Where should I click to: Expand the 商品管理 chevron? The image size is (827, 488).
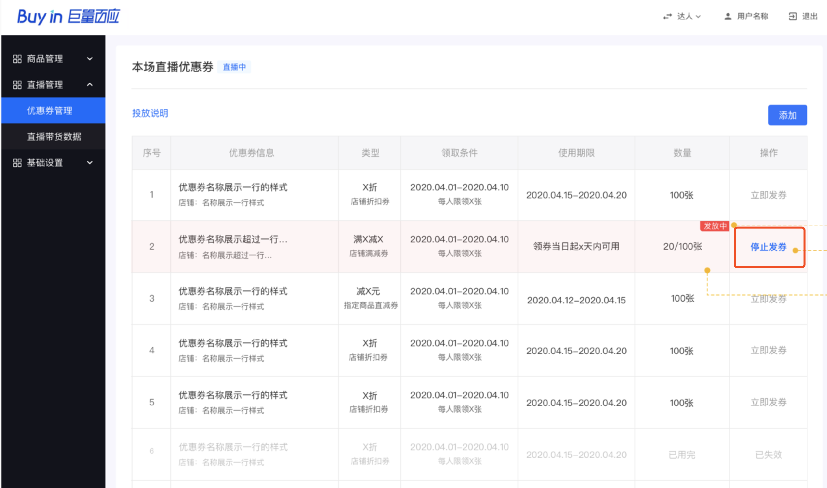[x=90, y=59]
